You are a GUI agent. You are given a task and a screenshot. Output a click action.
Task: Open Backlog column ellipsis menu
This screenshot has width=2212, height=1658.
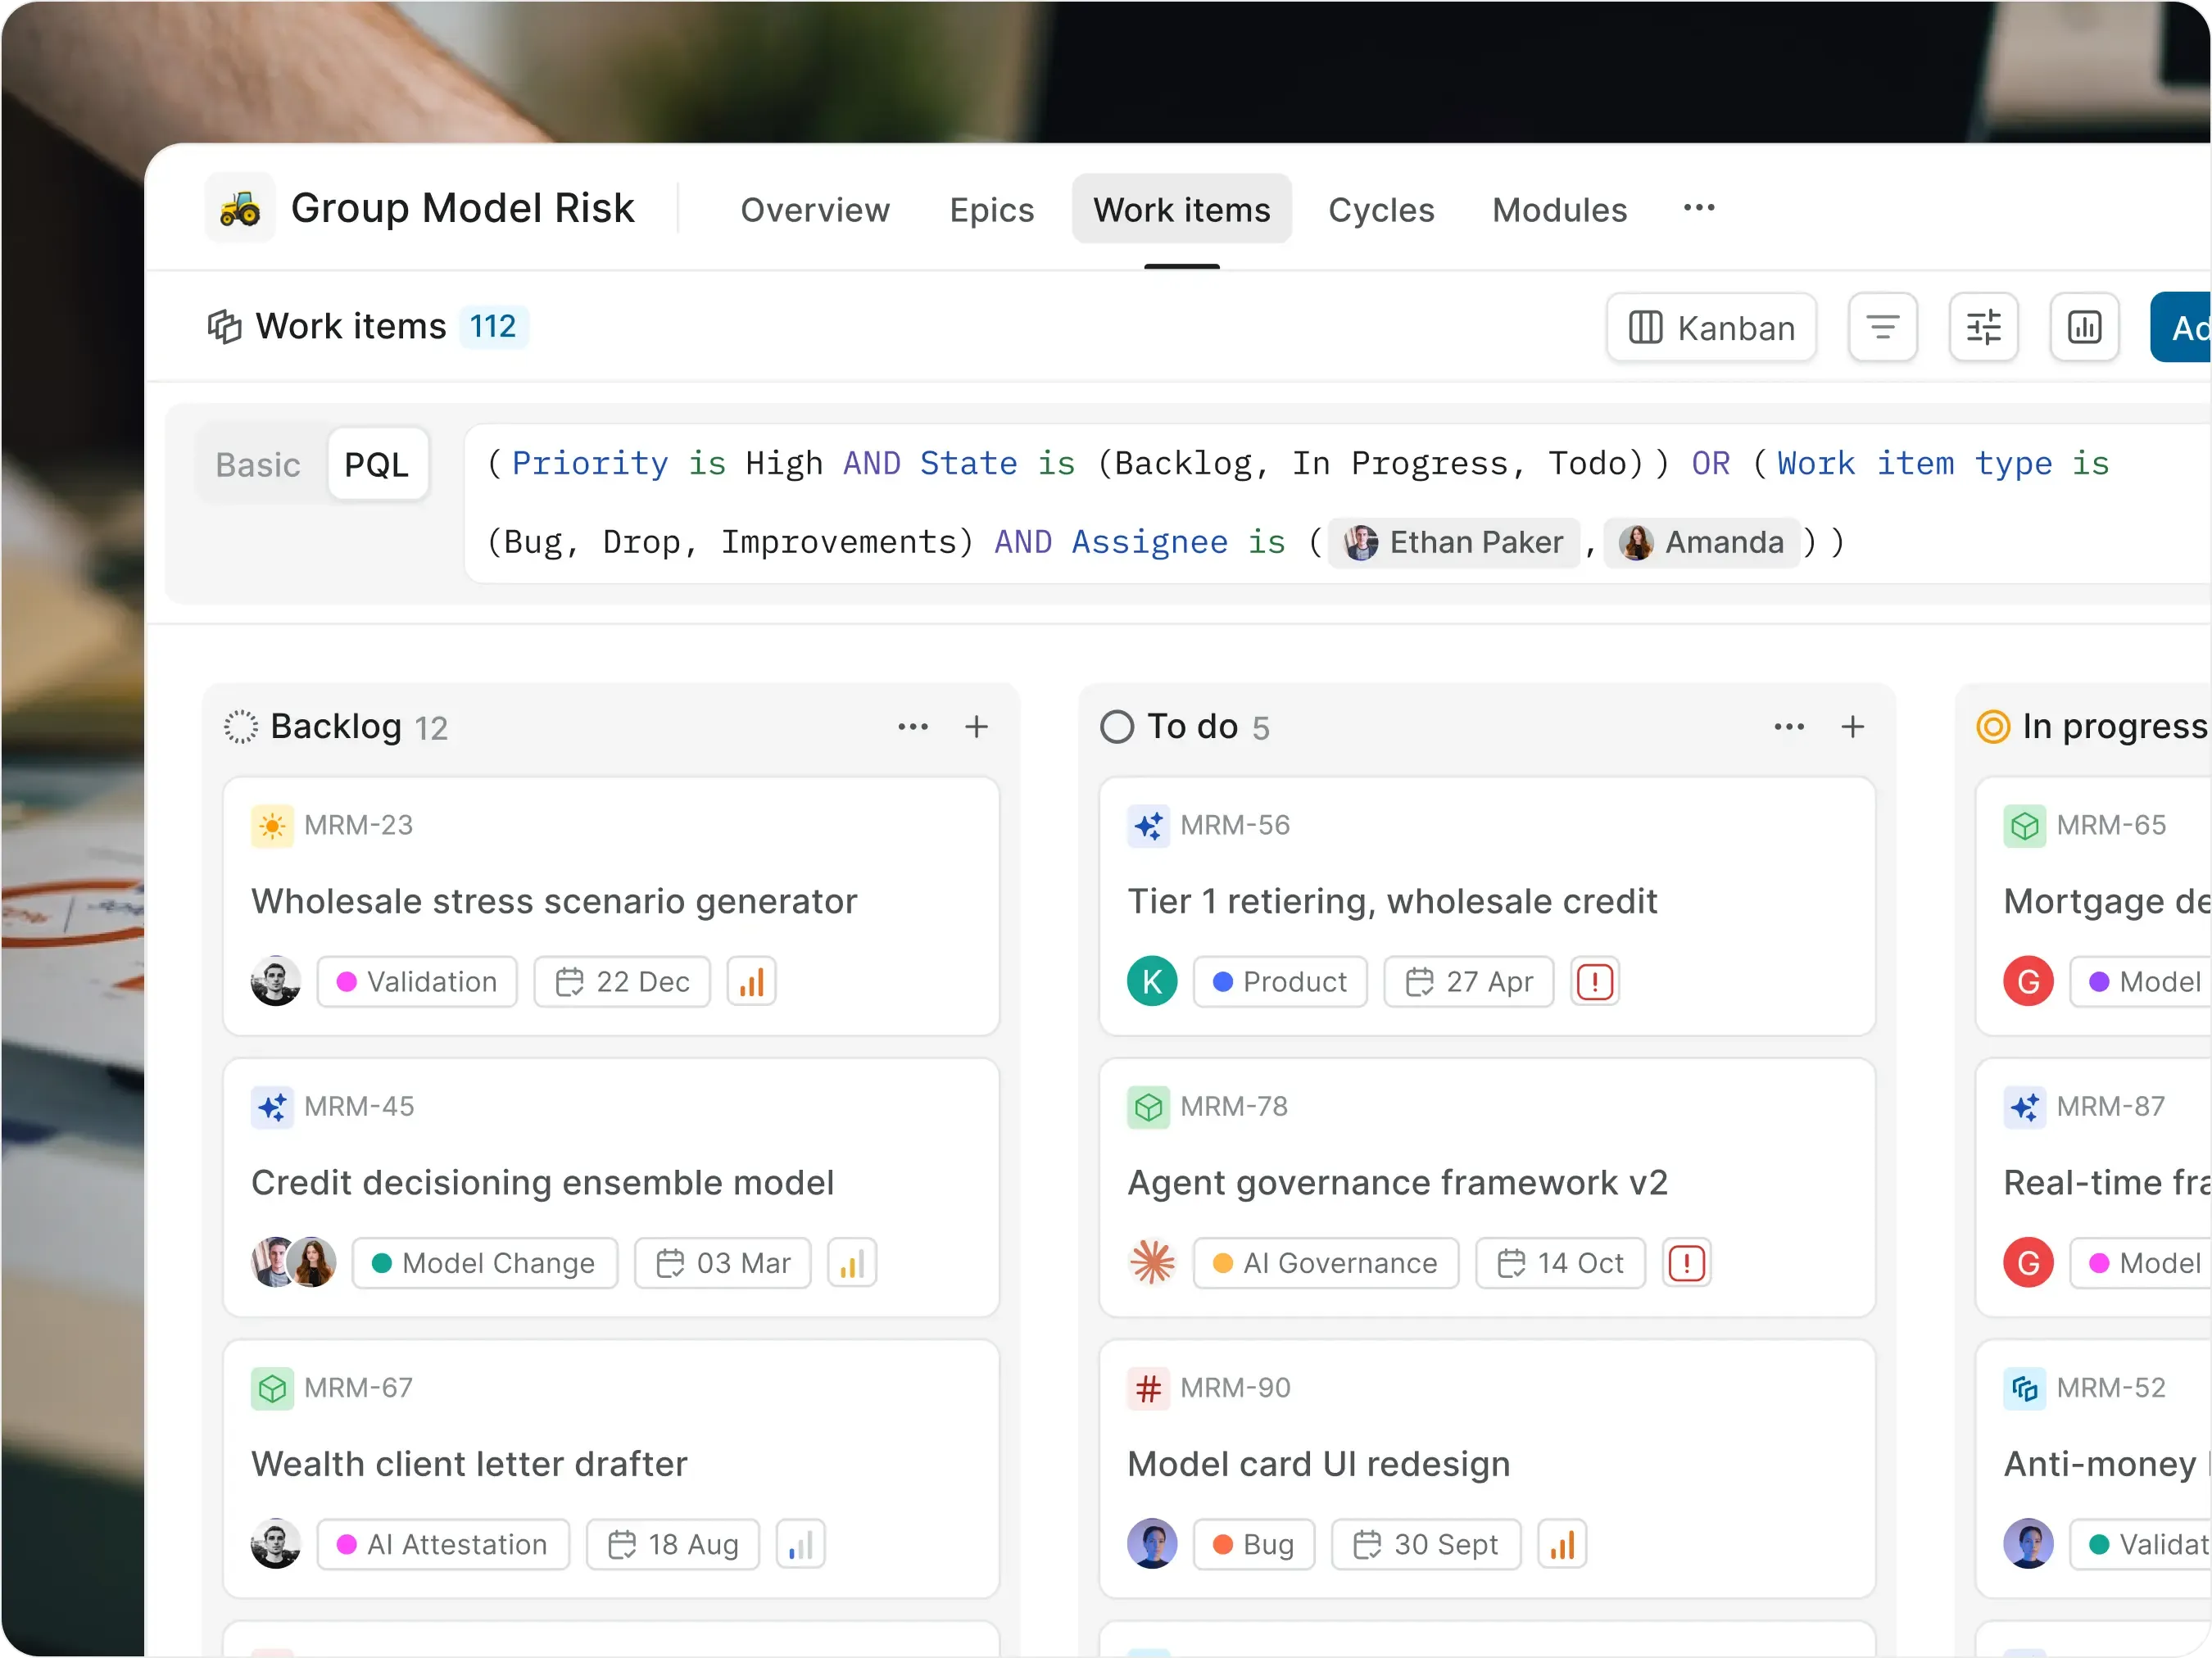click(x=912, y=726)
